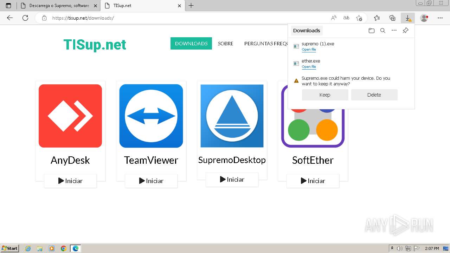Search downloads with the magnifier icon
450x253 pixels.
pyautogui.click(x=383, y=31)
